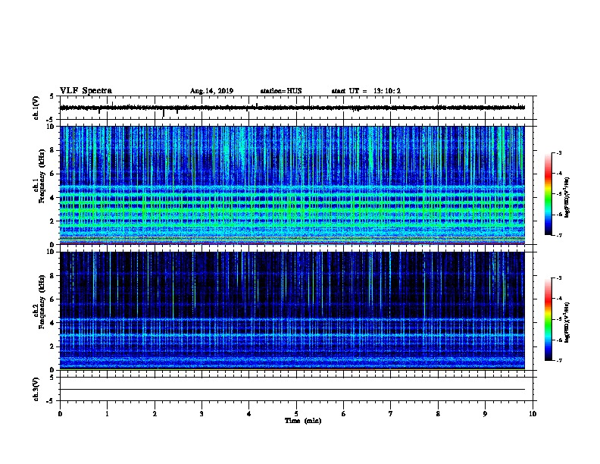Click the ch.2 spectrogram color bar
Viewport: 600px width, 464px height.
tap(548, 319)
